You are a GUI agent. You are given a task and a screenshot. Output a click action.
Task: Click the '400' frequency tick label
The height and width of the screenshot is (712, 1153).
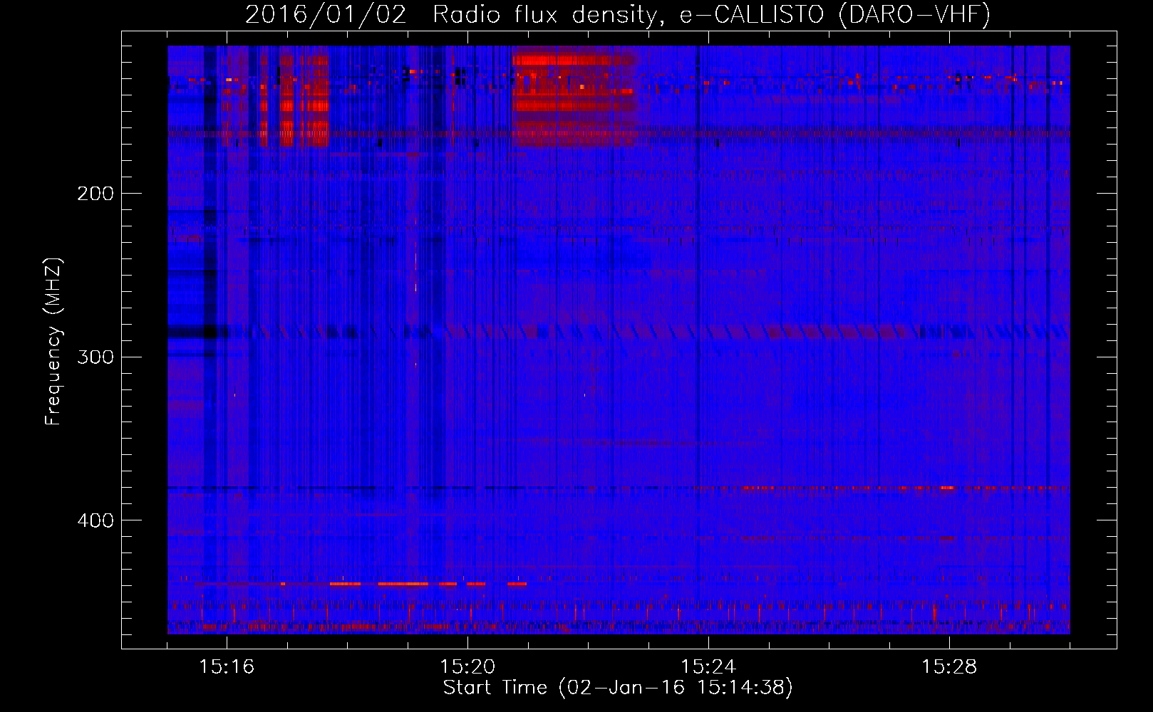(95, 520)
